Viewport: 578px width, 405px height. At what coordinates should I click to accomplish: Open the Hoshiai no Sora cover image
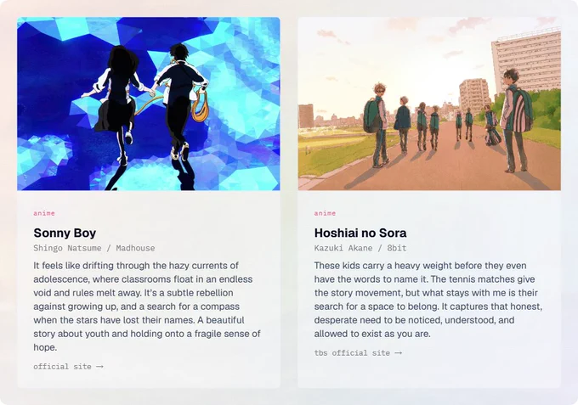coord(429,104)
